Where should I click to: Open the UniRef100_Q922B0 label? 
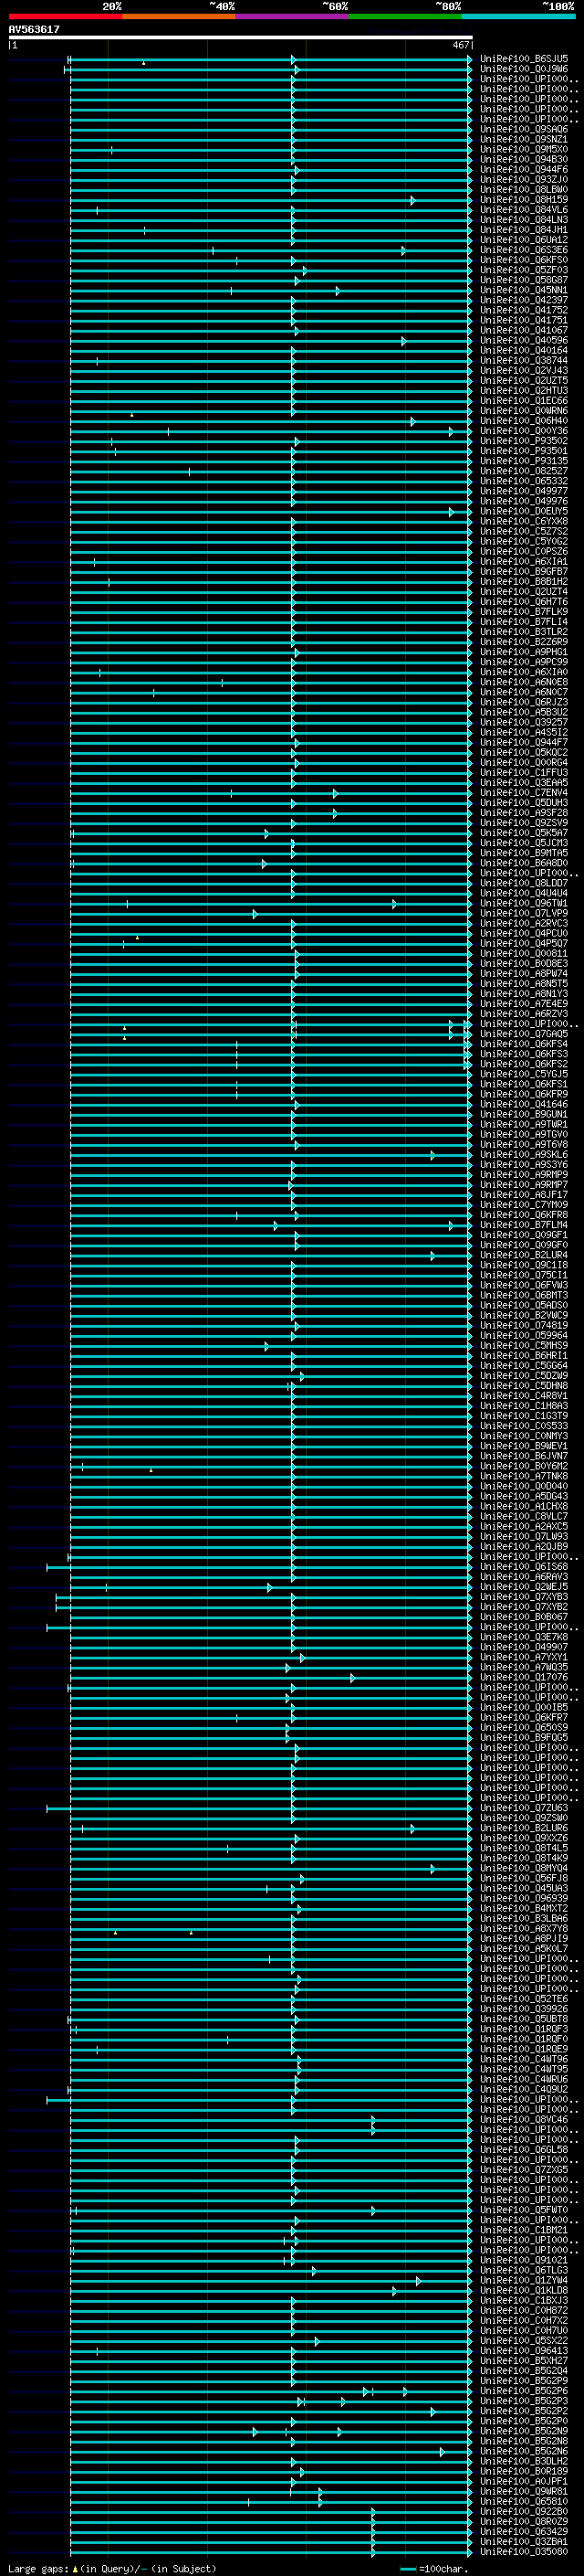(524, 2511)
